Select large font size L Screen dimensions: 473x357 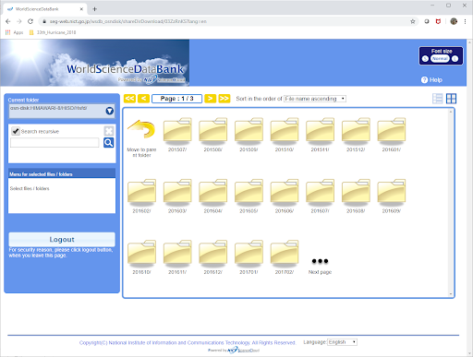click(455, 59)
